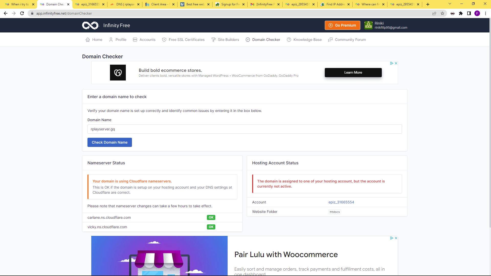Open the Accounts menu item

(144, 40)
